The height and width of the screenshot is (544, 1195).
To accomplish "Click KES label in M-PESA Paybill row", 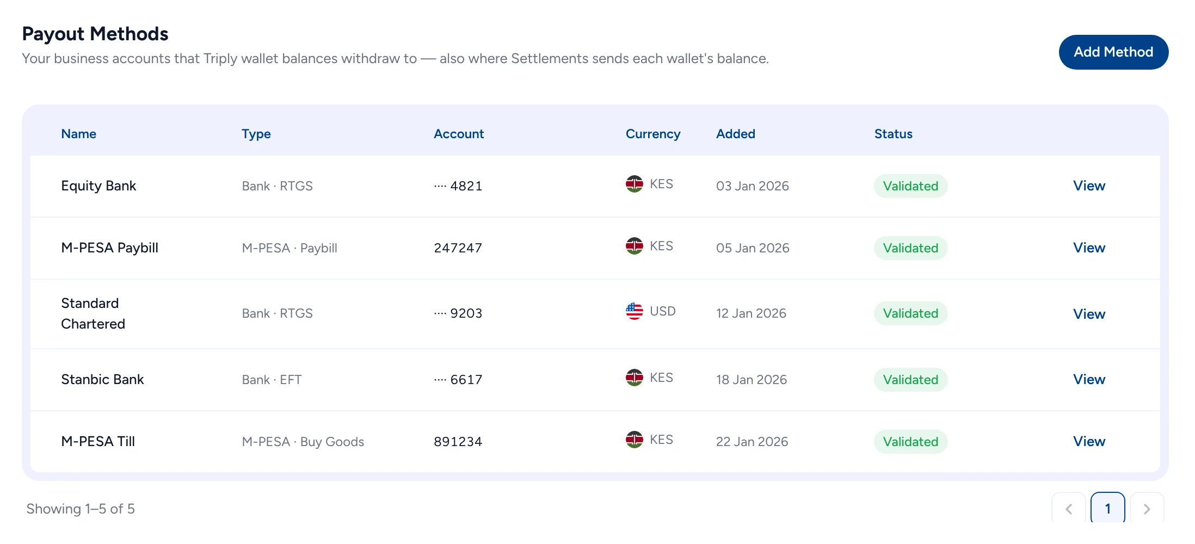I will click(662, 246).
